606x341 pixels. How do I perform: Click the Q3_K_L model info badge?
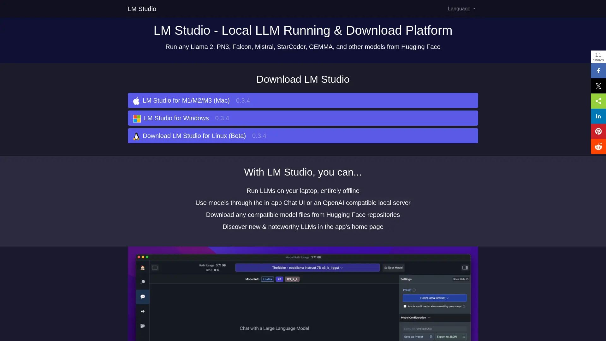292,279
